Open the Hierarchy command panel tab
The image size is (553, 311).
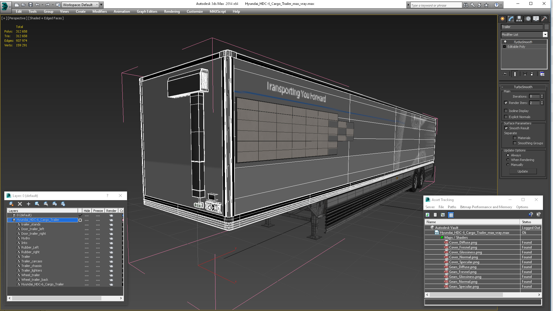(519, 19)
